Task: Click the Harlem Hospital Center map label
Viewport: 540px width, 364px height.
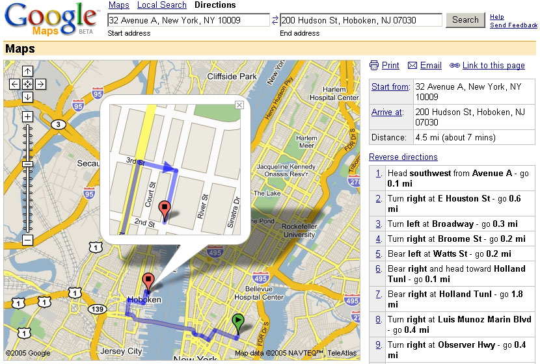Action: pyautogui.click(x=334, y=94)
